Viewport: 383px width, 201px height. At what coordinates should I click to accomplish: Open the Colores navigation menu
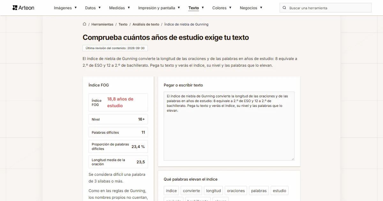222,8
